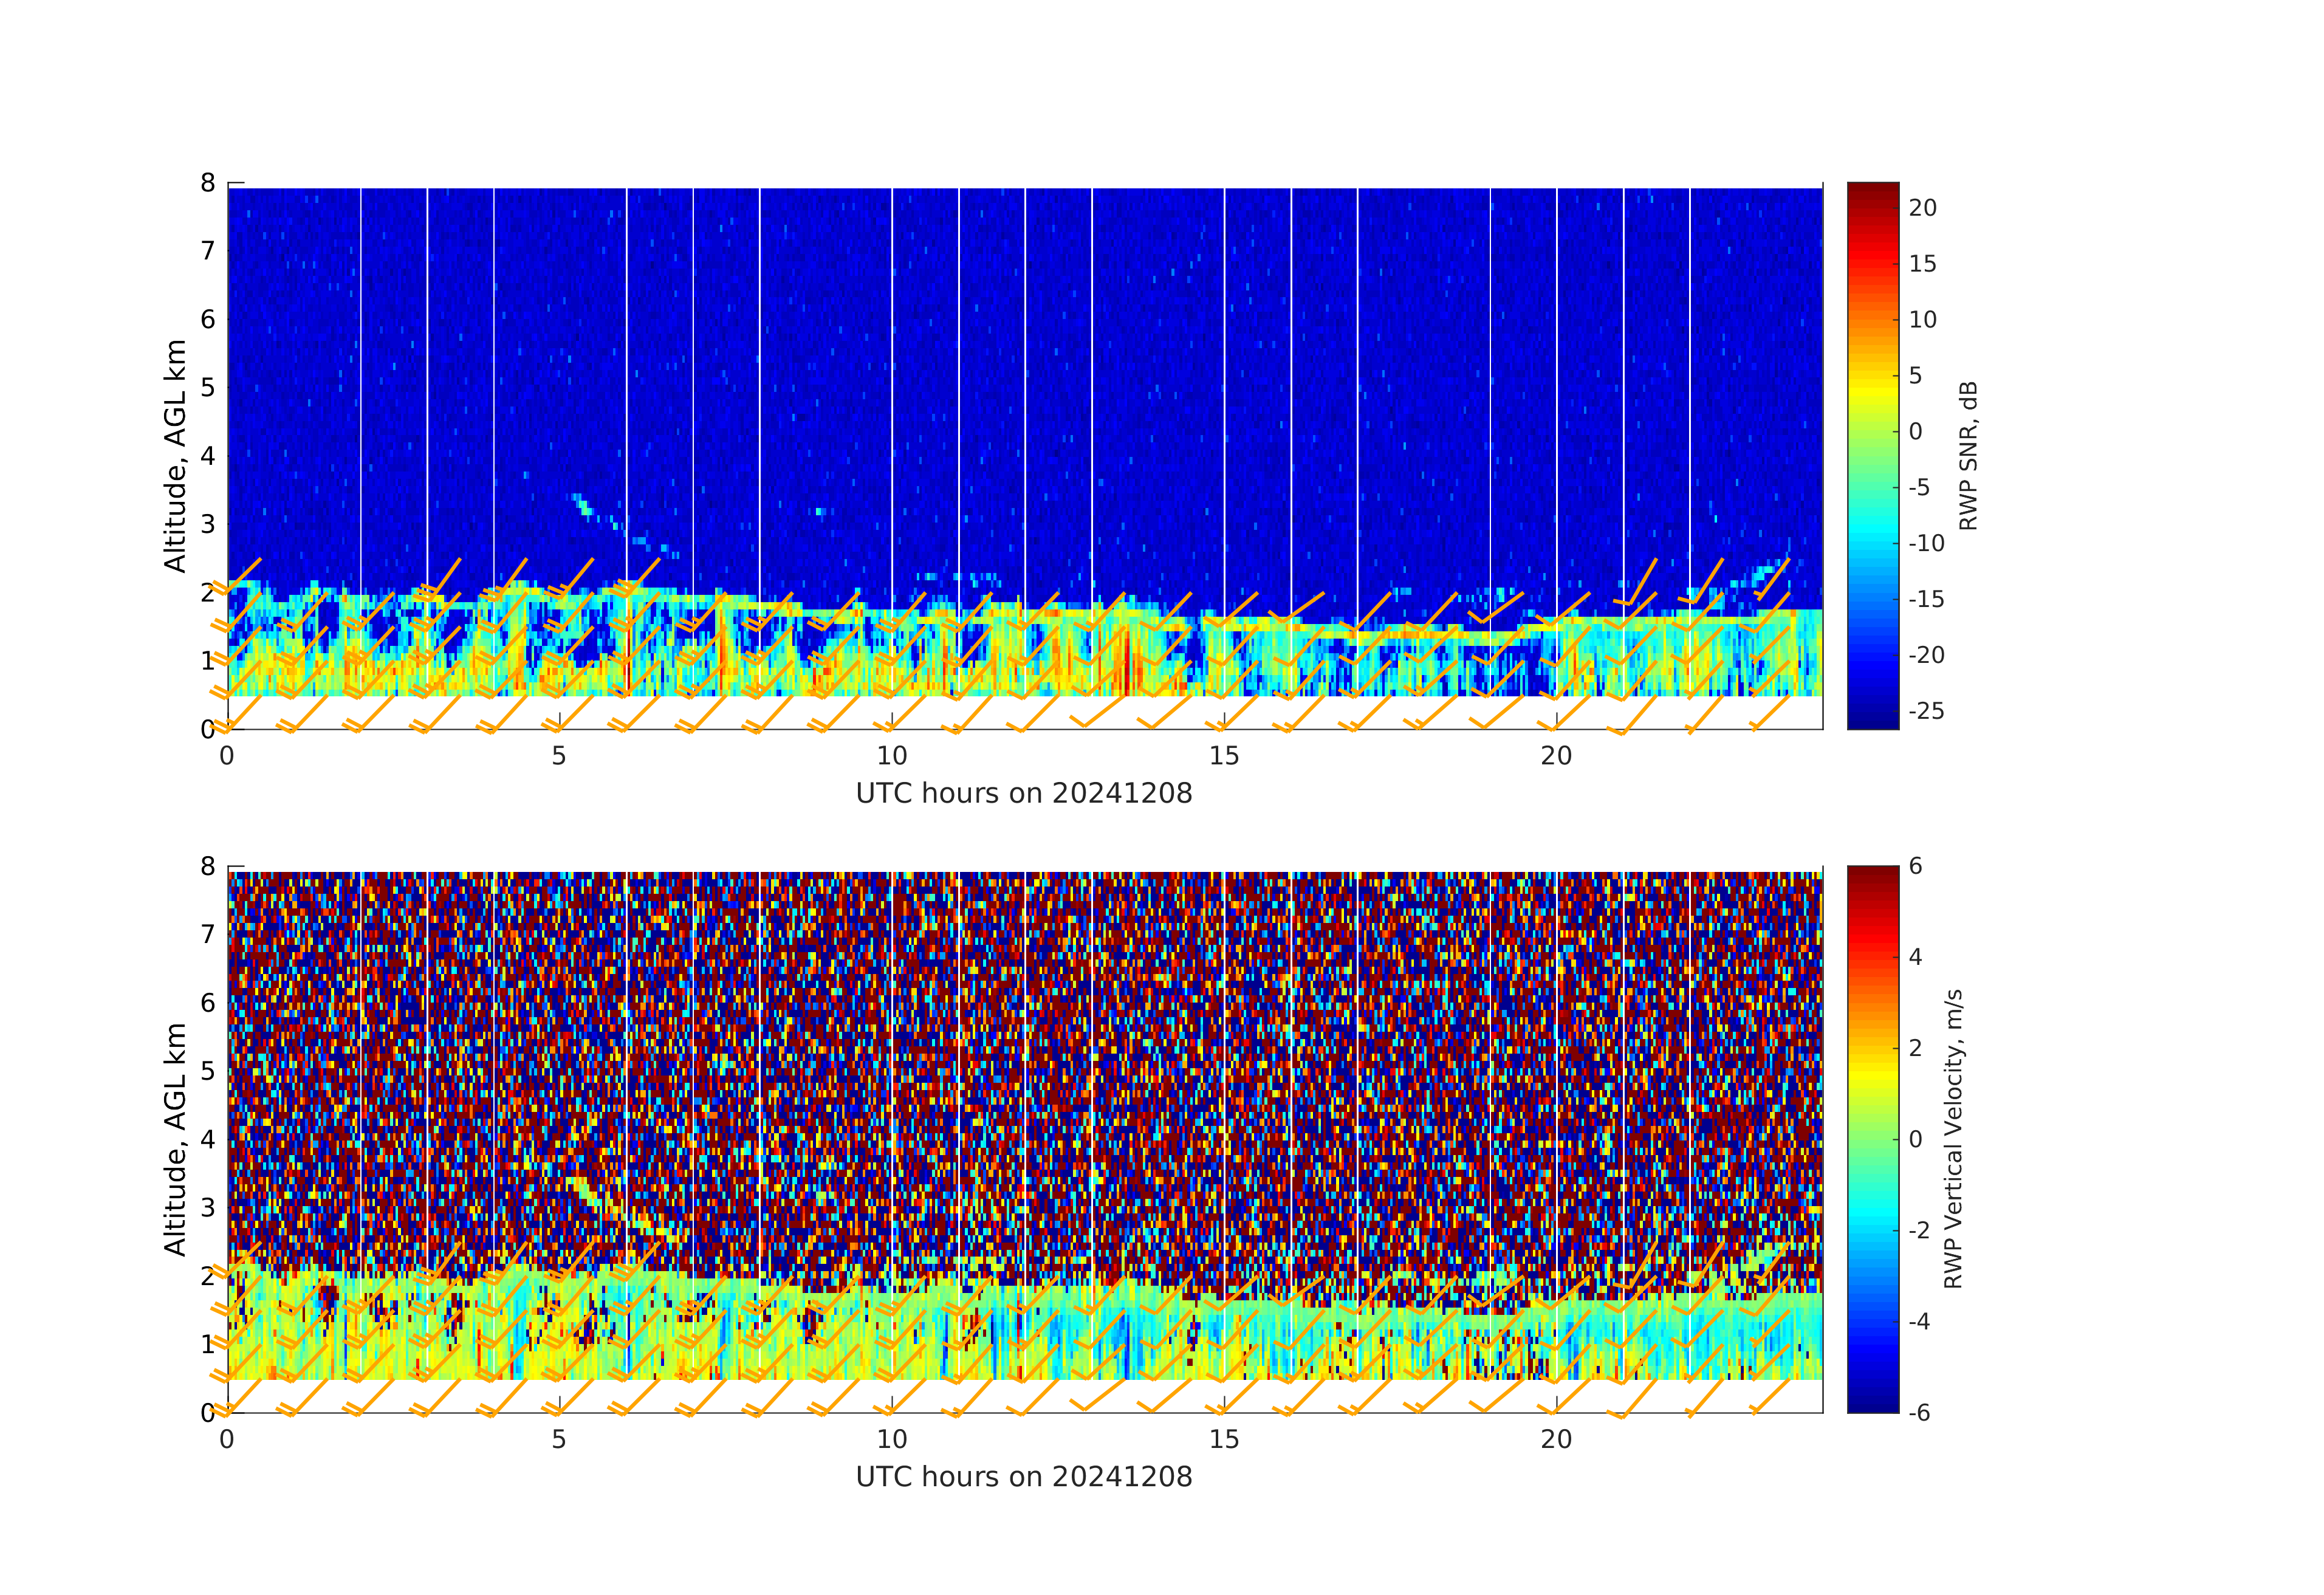The height and width of the screenshot is (1595, 2324).
Task: Click the 20 tick on the SNR colorbar
Action: pyautogui.click(x=1922, y=208)
